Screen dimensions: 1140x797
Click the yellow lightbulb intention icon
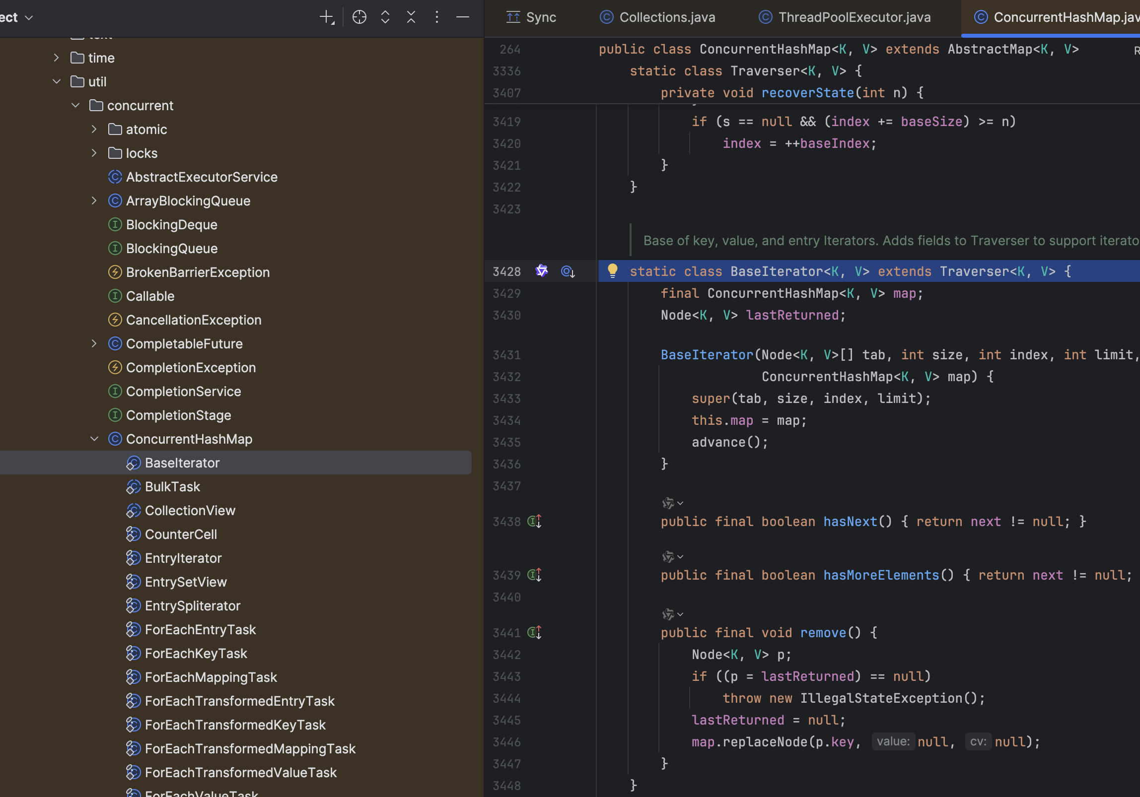(612, 270)
